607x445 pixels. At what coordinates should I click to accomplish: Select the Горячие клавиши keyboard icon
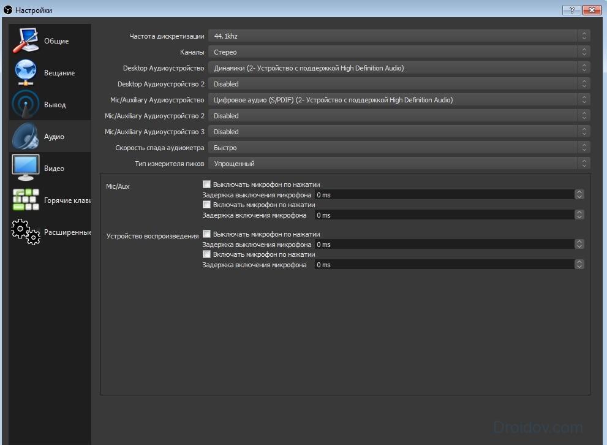point(26,200)
